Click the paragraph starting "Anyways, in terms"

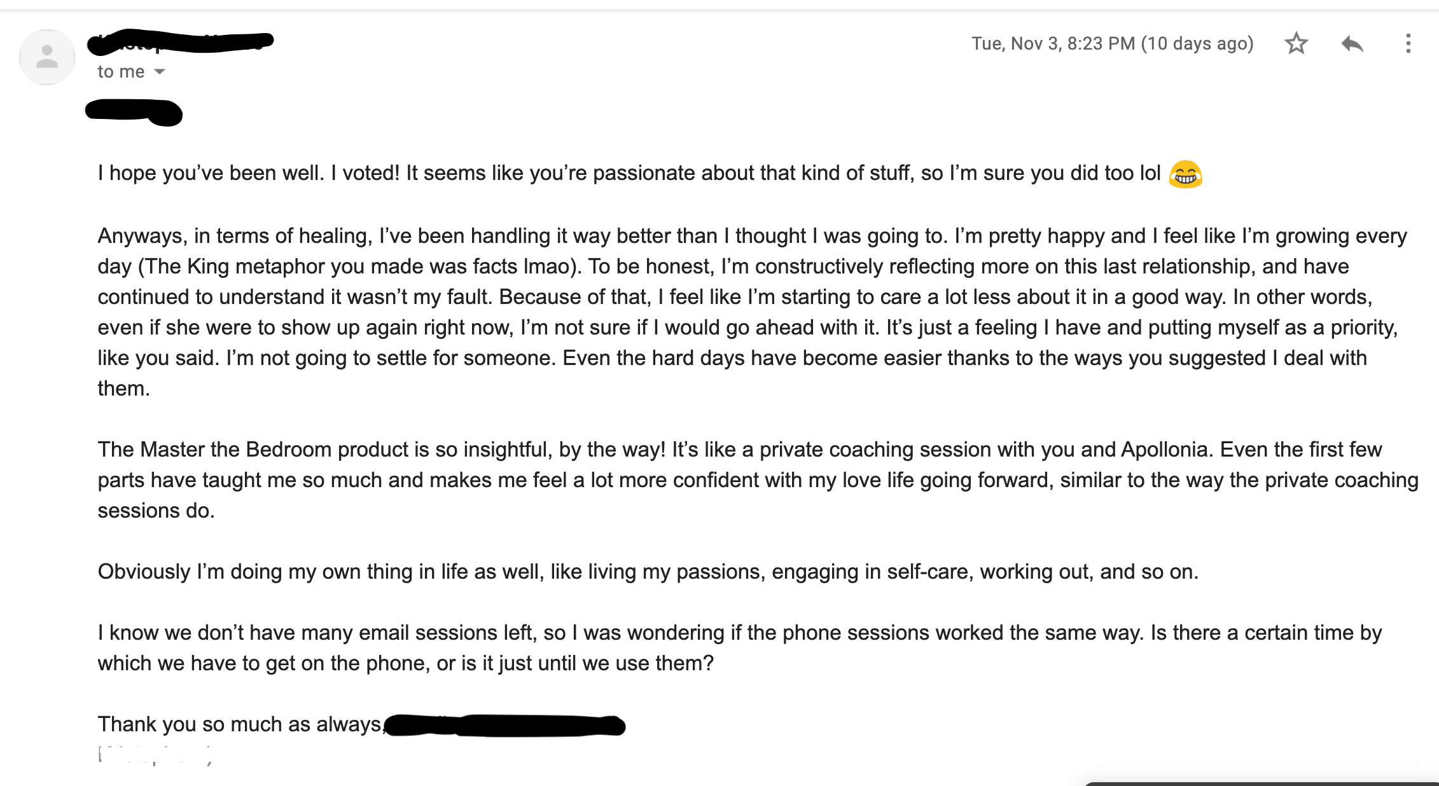click(751, 312)
